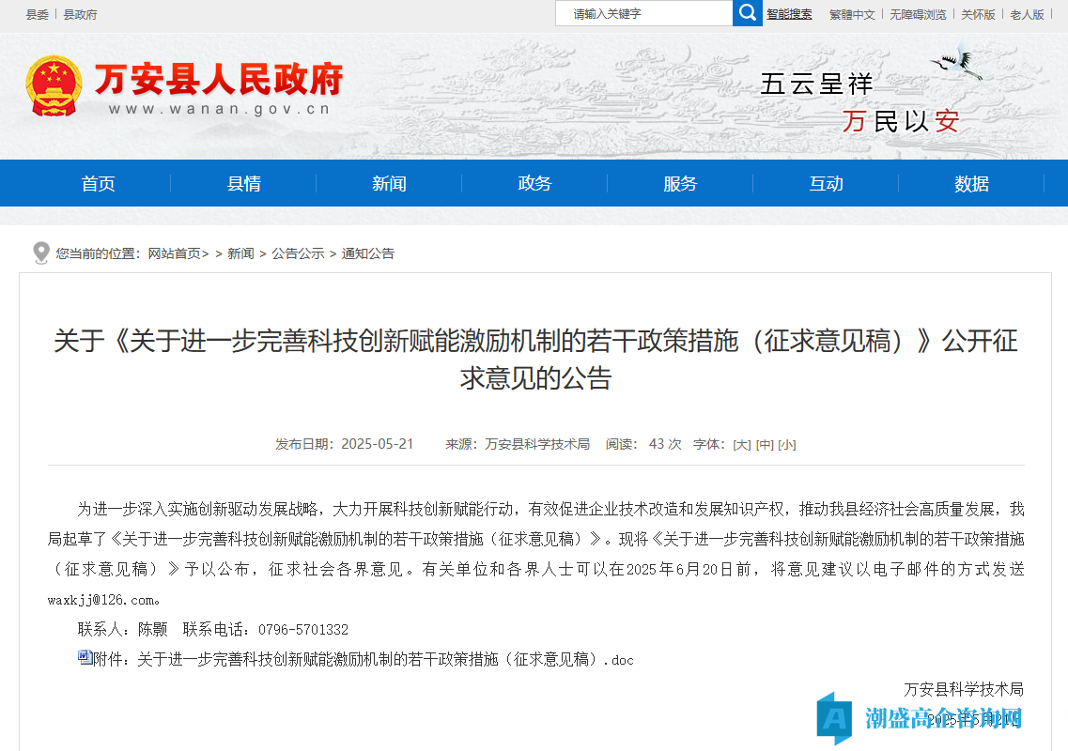Click the national emblem logo

54,86
